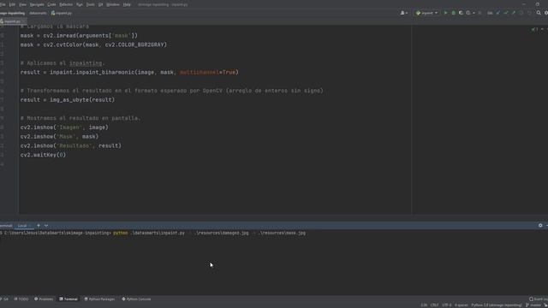Change the UTF-8 file encoding

coord(447,305)
